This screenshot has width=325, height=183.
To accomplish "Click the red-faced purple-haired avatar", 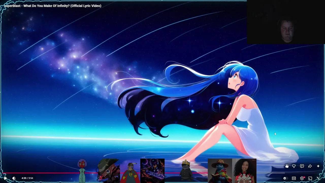I will [82, 171].
